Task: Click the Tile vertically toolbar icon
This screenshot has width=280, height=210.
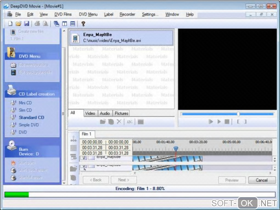Action: (x=65, y=24)
